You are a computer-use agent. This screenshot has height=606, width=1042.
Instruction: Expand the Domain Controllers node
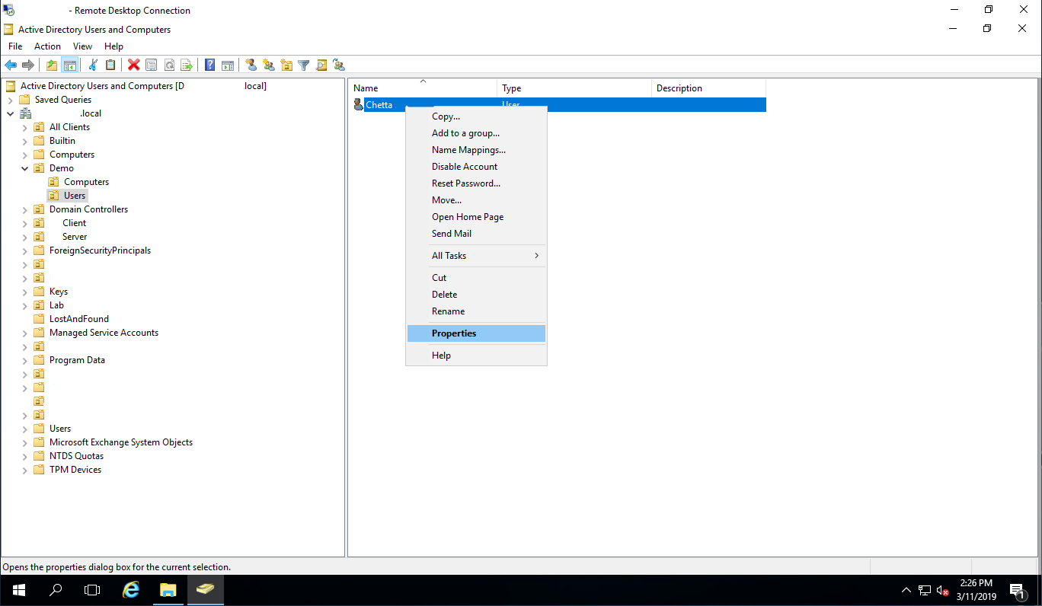pyautogui.click(x=25, y=209)
